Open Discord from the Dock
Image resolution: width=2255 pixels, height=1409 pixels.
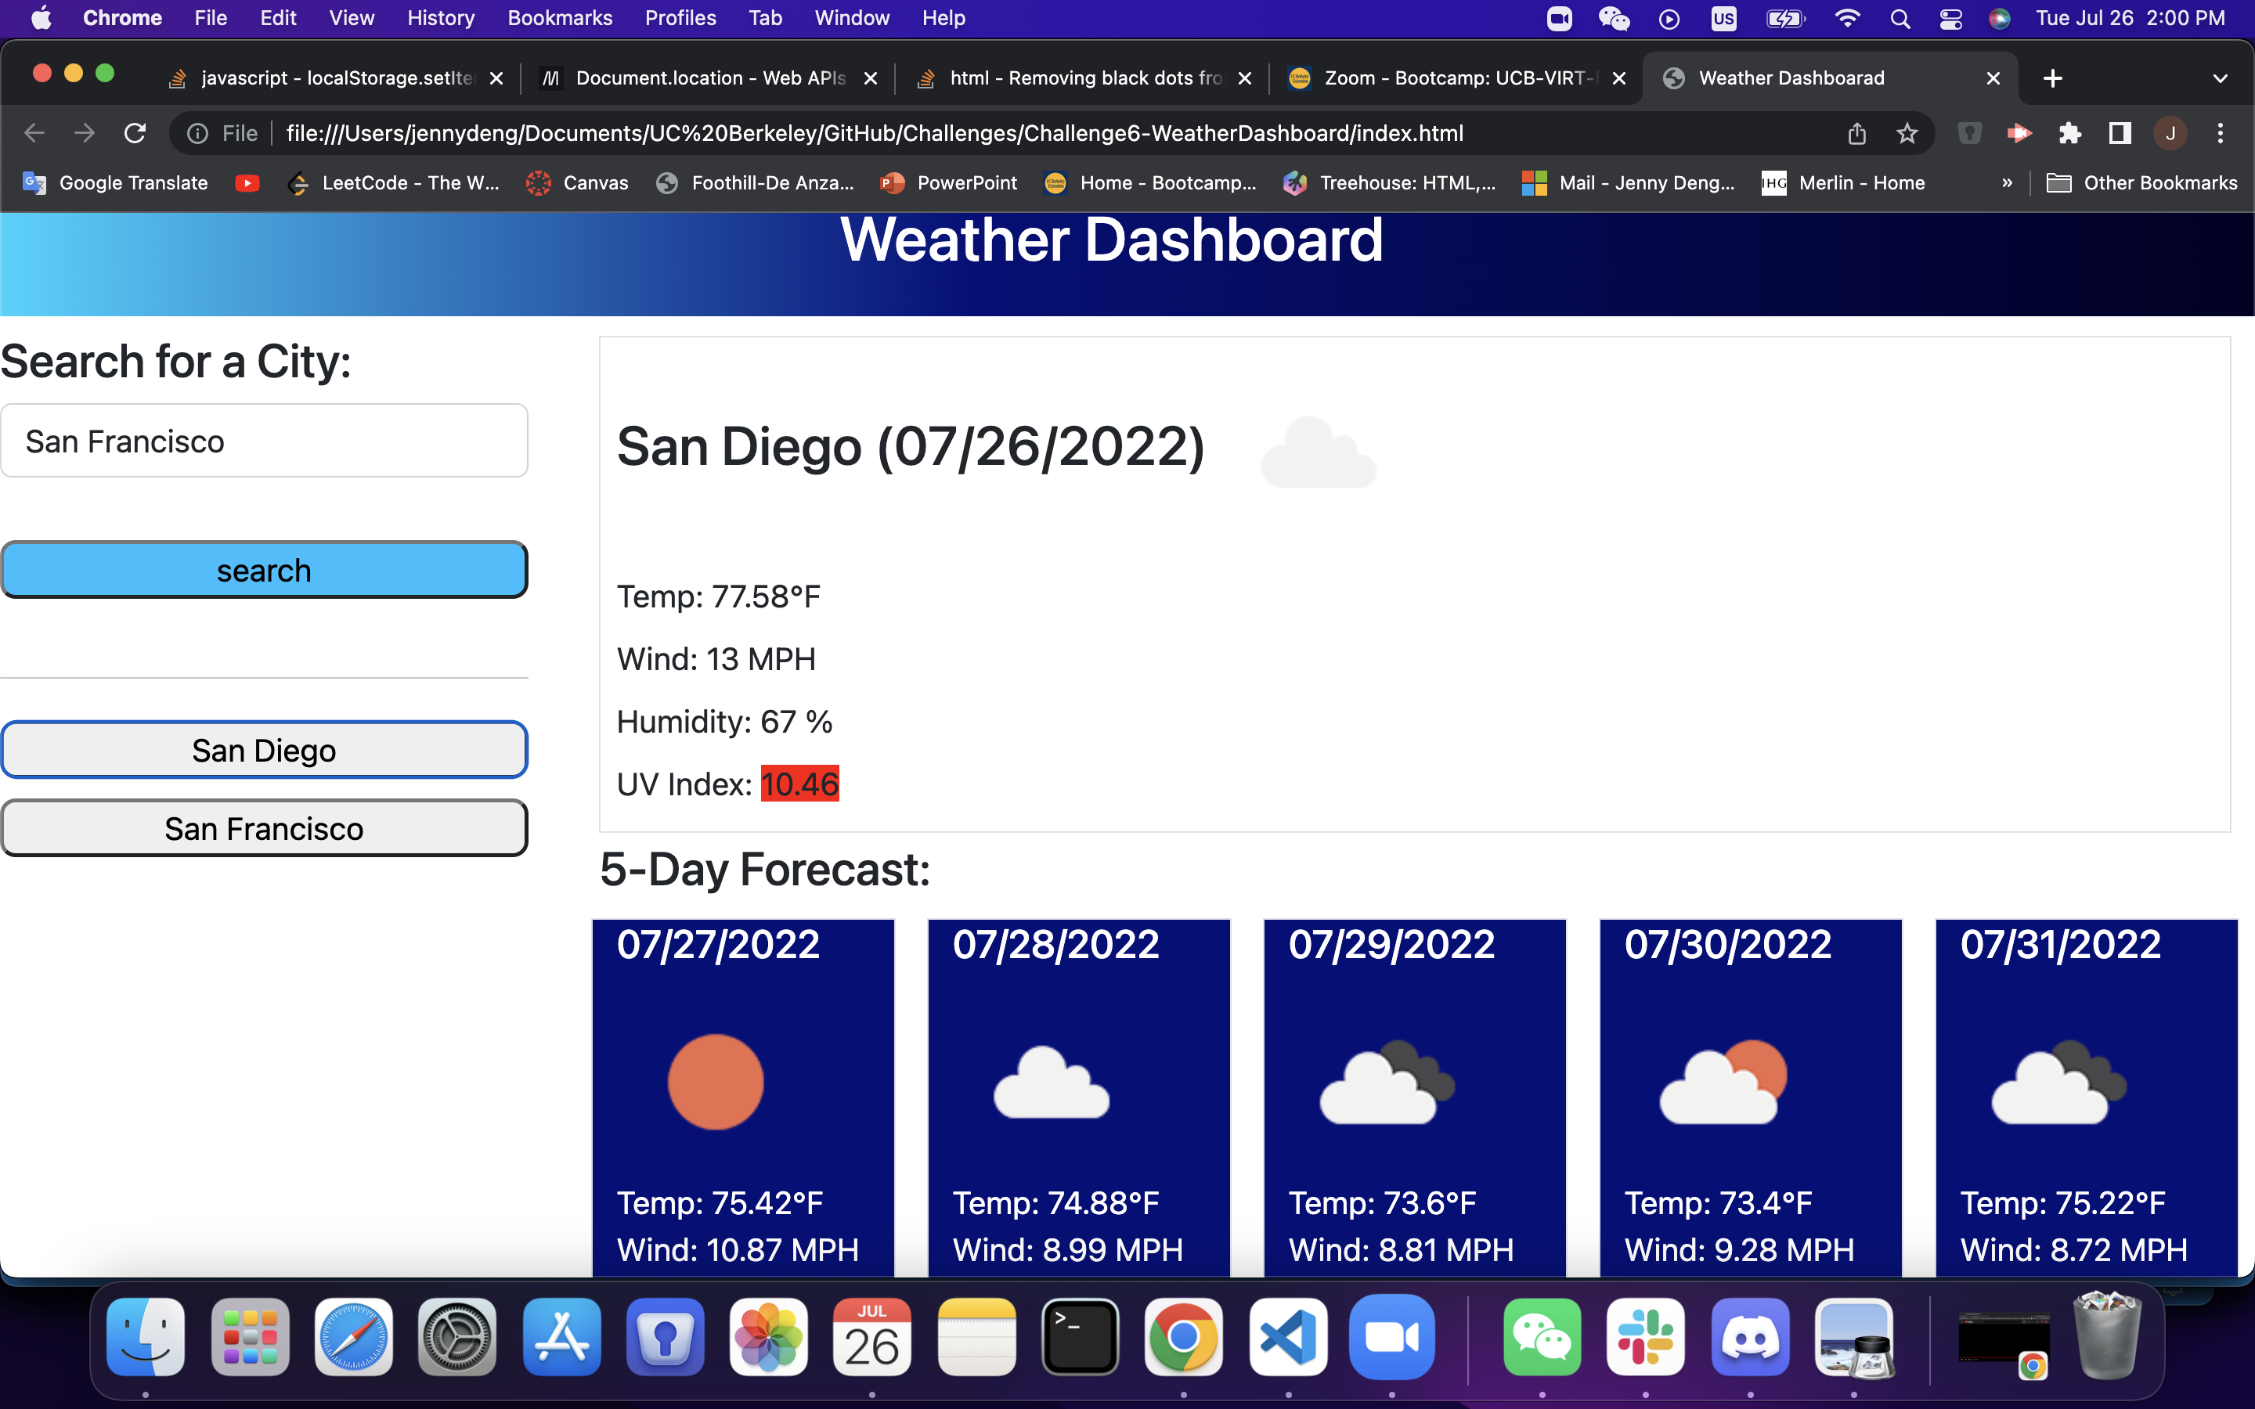tap(1749, 1336)
